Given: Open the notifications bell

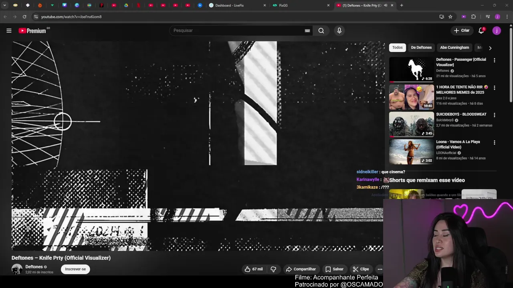Looking at the screenshot, I should [x=481, y=30].
